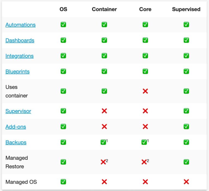Click red cross for Supervisor under Container
This screenshot has width=209, height=191.
[104, 111]
